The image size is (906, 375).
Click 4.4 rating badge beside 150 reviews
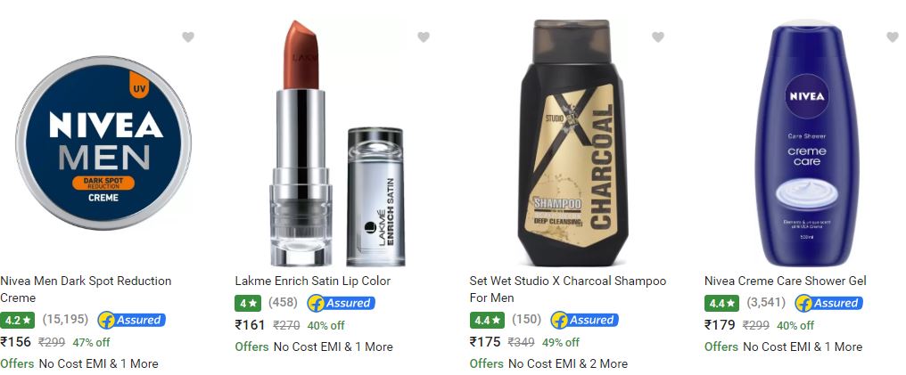[487, 320]
